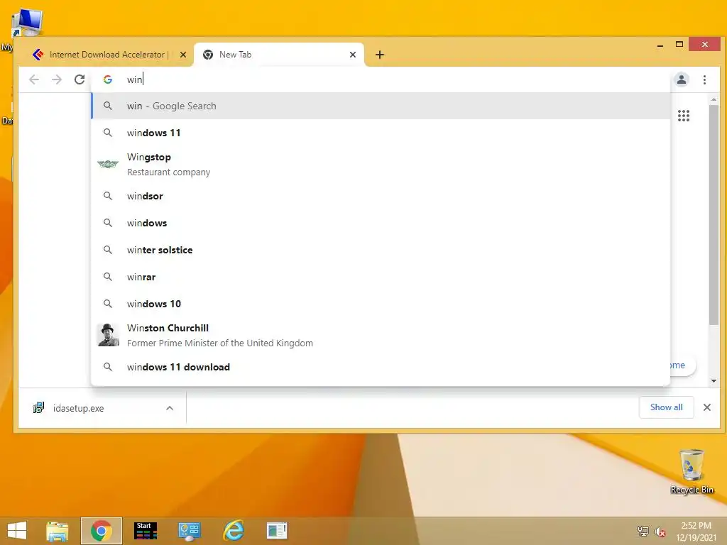Open the Winston Churchill suggestion
Image resolution: width=727 pixels, height=545 pixels.
coord(381,336)
